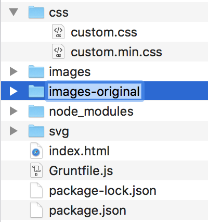Viewport: 208px width, 222px height.
Task: Select the custom.min.css file name
Action: click(x=116, y=52)
